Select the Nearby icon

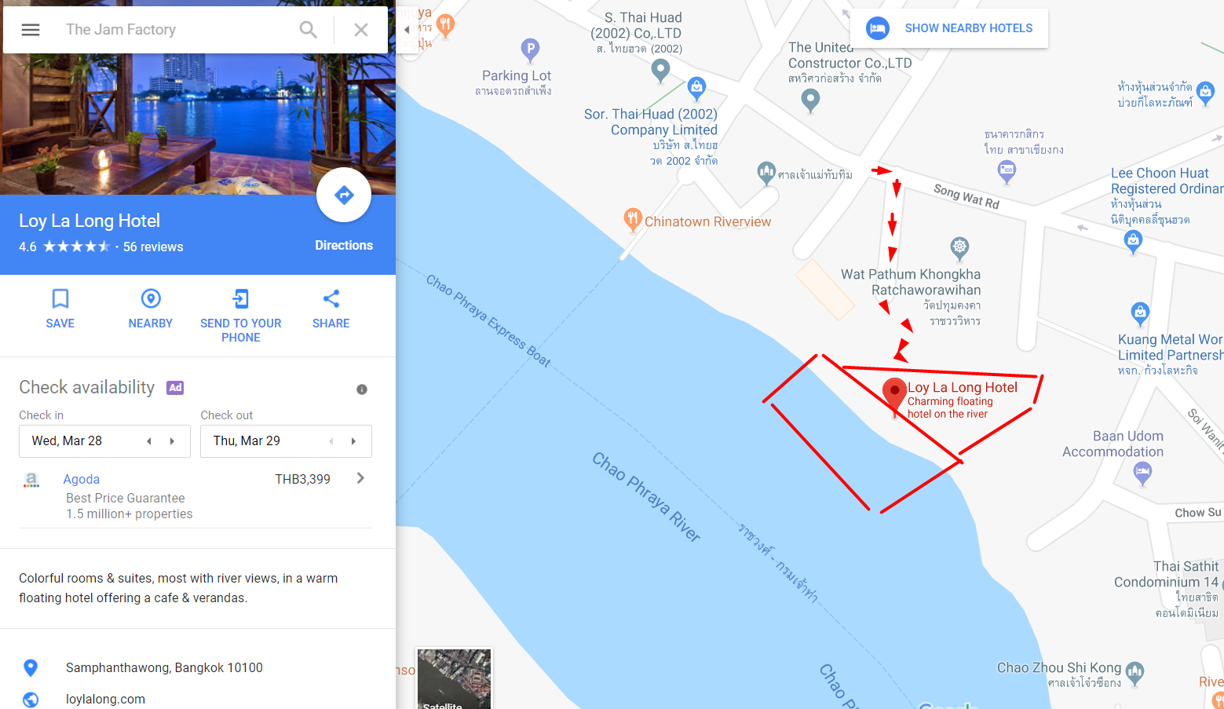[x=151, y=309]
